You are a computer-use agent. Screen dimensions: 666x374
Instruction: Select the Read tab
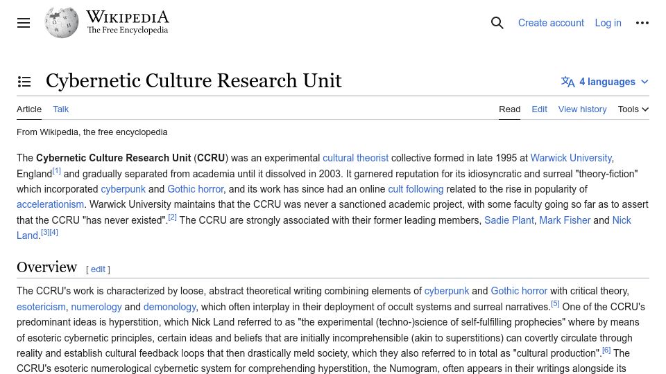pos(510,109)
